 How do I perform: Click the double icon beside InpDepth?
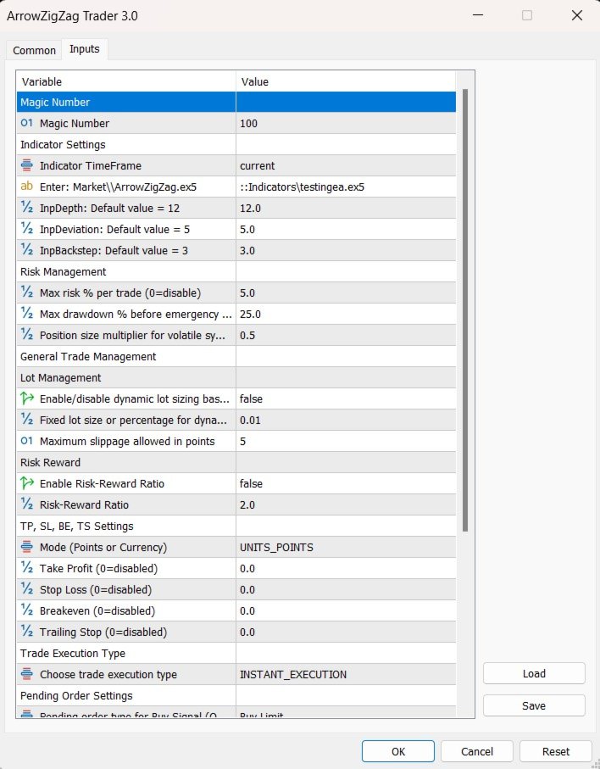(x=26, y=208)
